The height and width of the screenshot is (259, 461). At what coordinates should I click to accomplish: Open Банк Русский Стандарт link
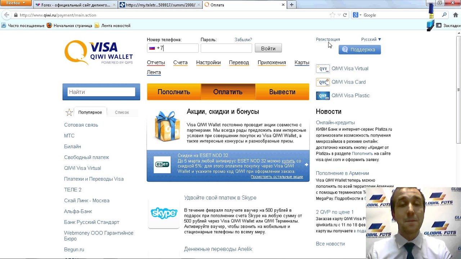pyautogui.click(x=91, y=222)
